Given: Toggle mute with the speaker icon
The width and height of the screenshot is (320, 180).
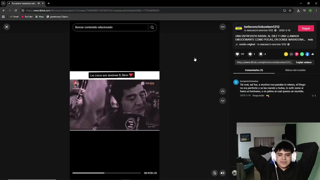Looking at the screenshot, I should click(x=222, y=173).
